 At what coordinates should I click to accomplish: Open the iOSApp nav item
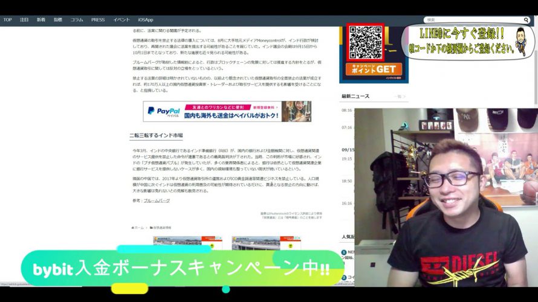(146, 20)
